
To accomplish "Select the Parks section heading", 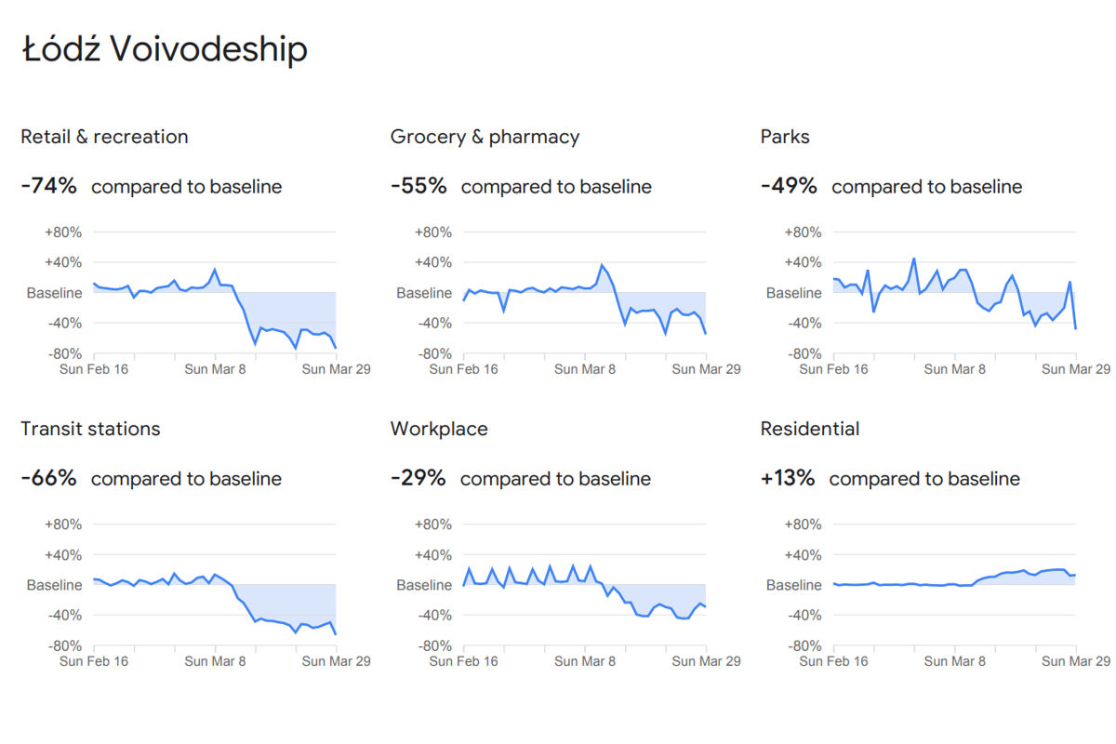I will pos(785,137).
